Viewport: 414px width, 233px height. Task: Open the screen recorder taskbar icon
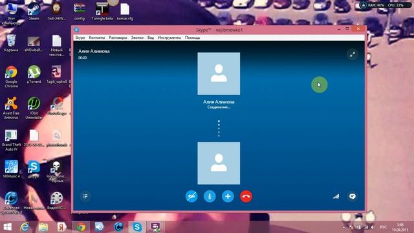coord(155,227)
